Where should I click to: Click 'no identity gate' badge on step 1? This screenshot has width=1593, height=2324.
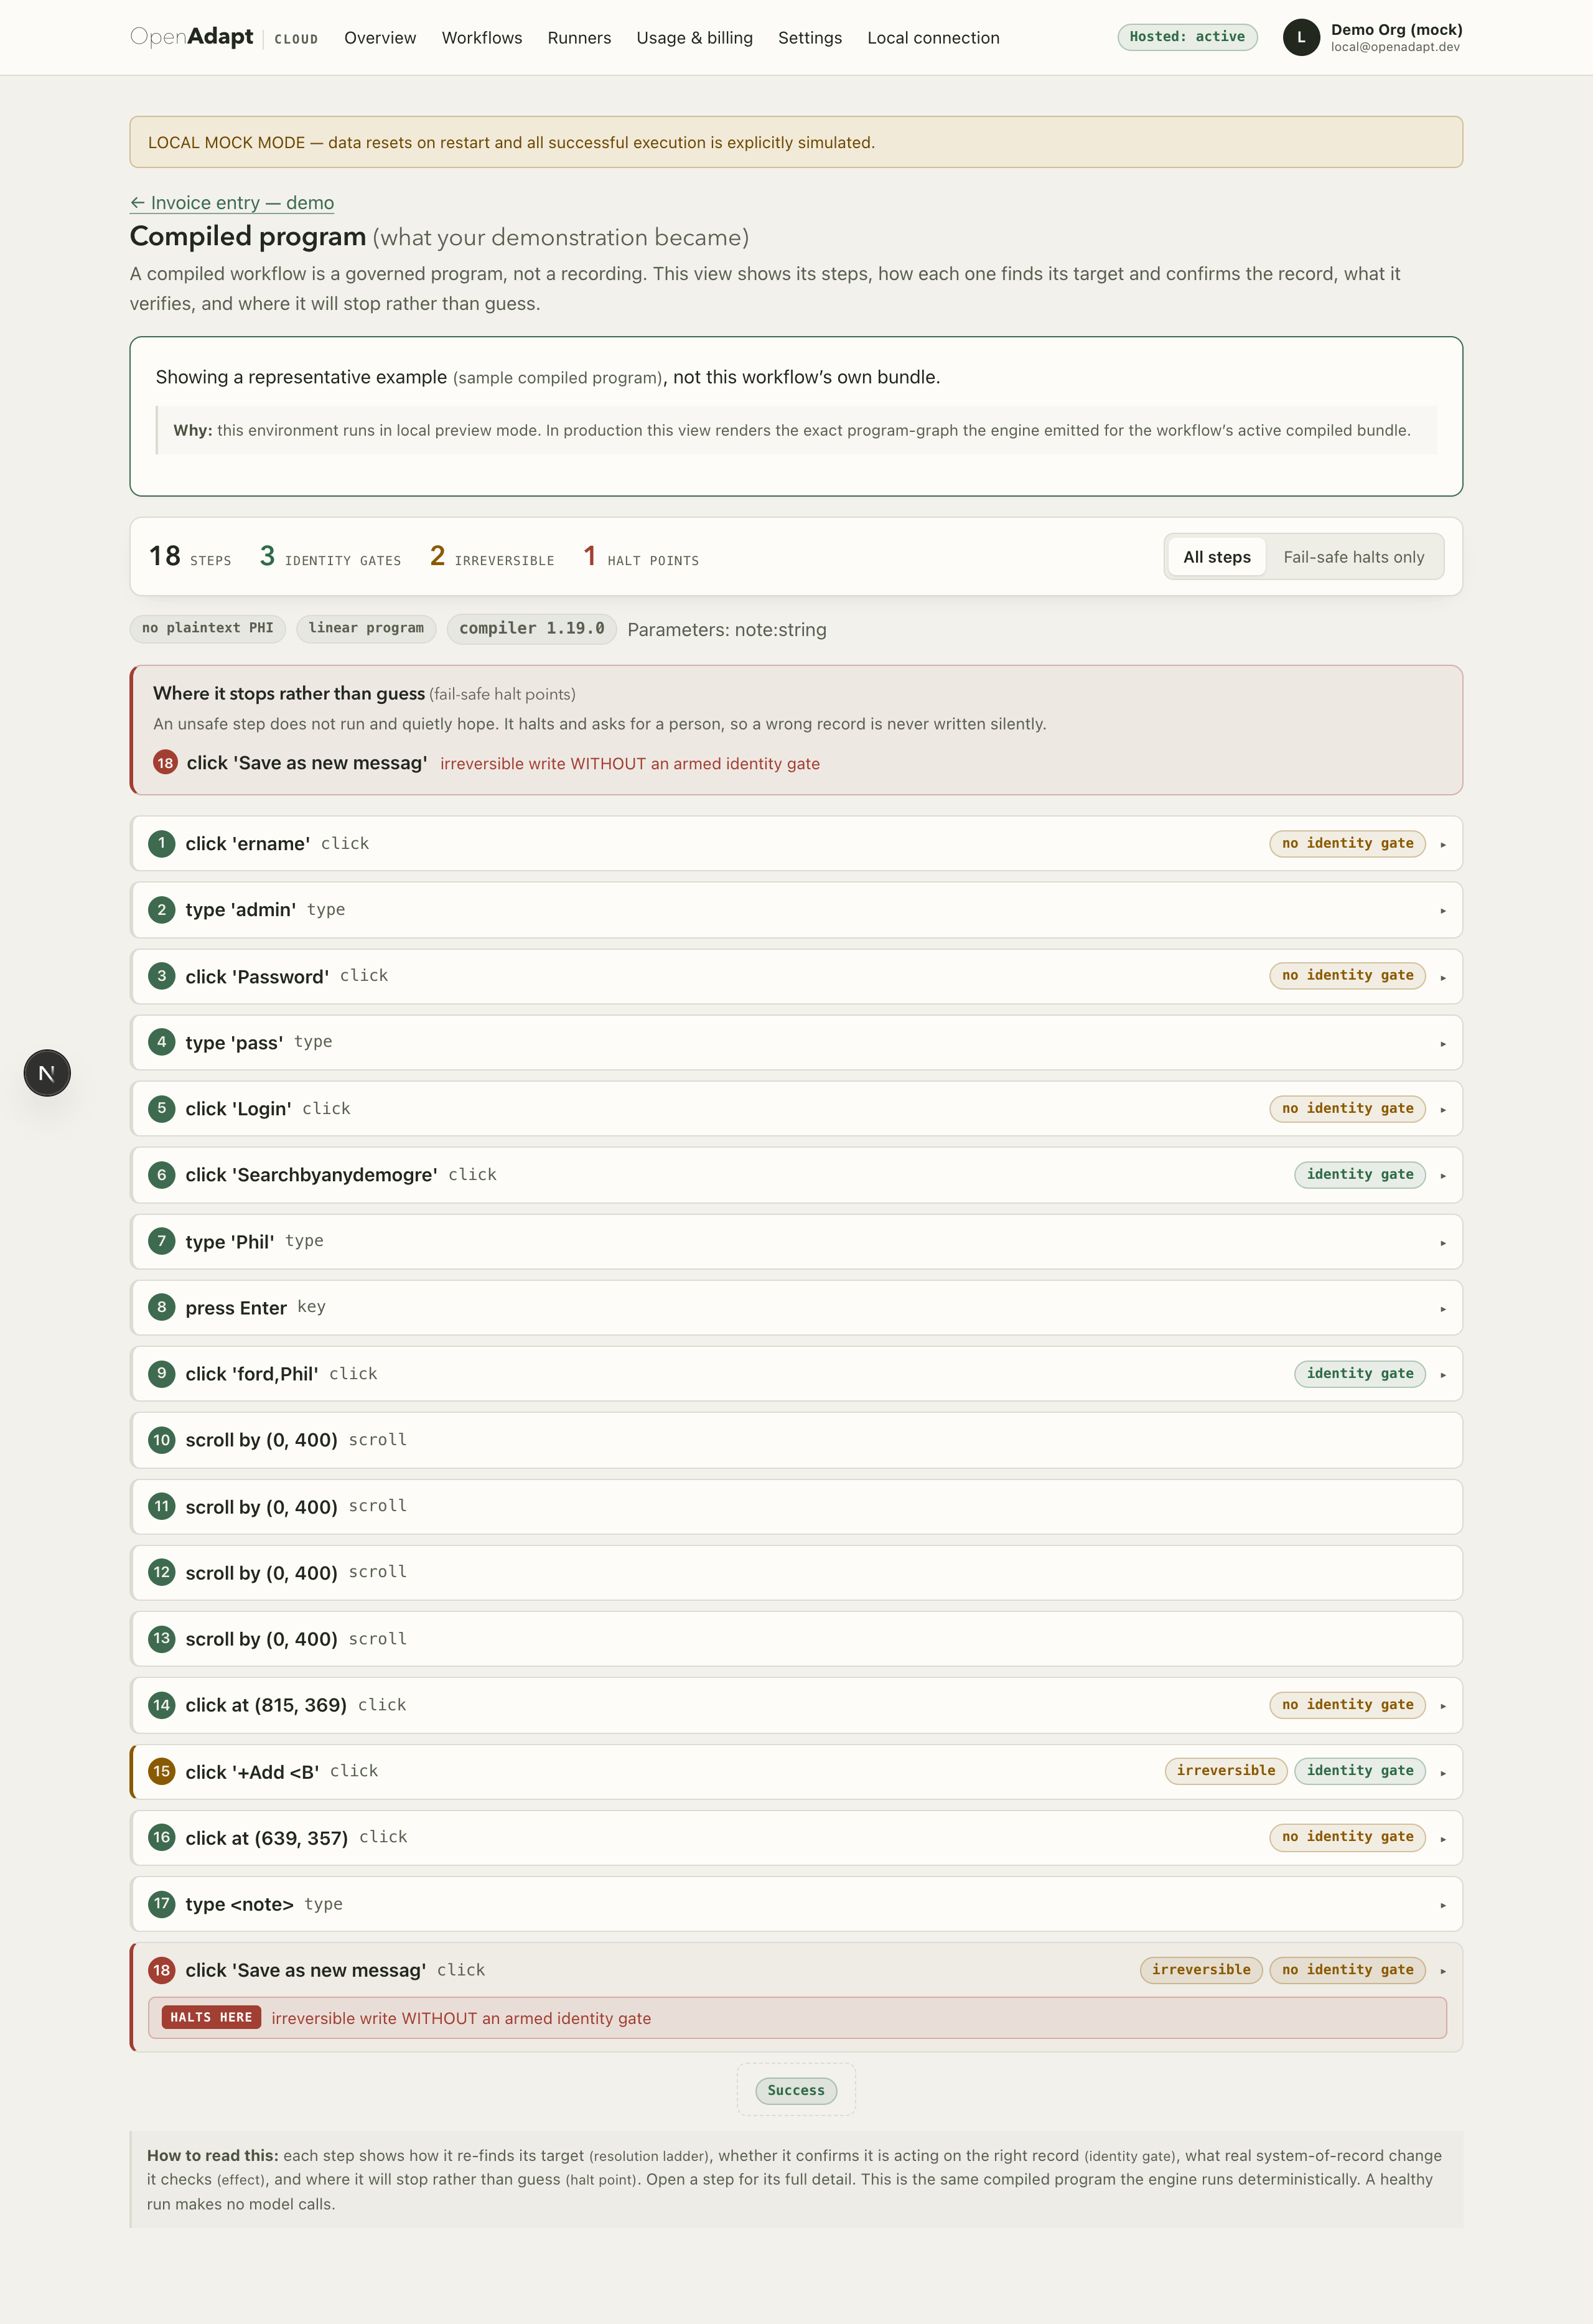[1347, 843]
